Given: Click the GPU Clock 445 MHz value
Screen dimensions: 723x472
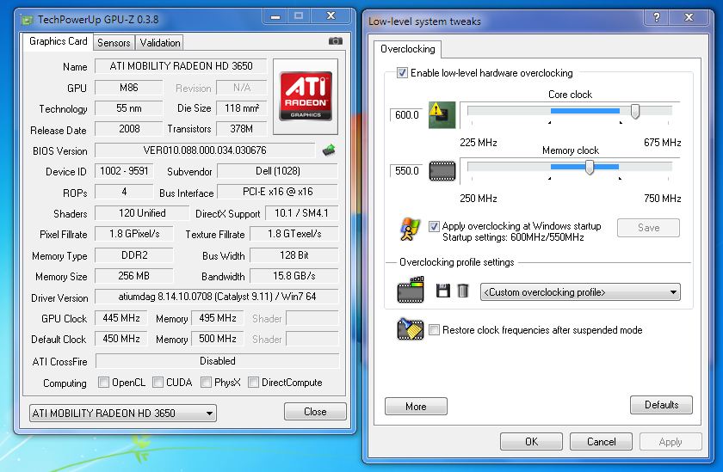Looking at the screenshot, I should click(120, 318).
